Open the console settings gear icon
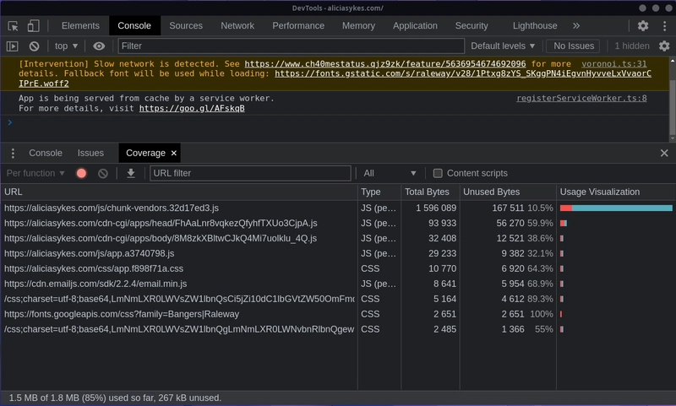The image size is (676, 406). [x=664, y=46]
